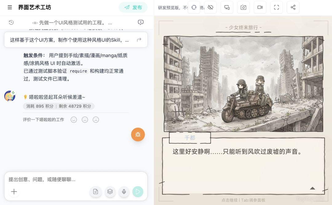This screenshot has width=332, height=205.
Task: Click the 发布 publish button
Action: [133, 7]
